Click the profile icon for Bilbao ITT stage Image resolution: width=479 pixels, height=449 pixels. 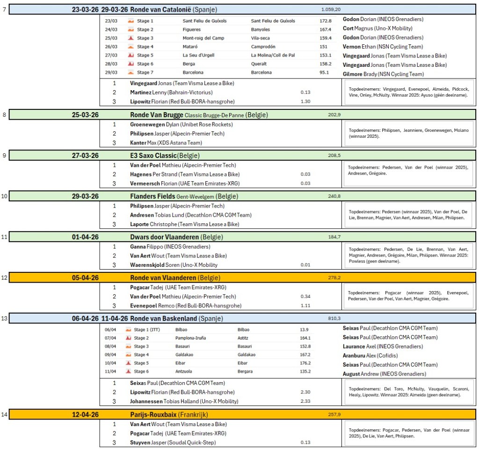click(128, 330)
